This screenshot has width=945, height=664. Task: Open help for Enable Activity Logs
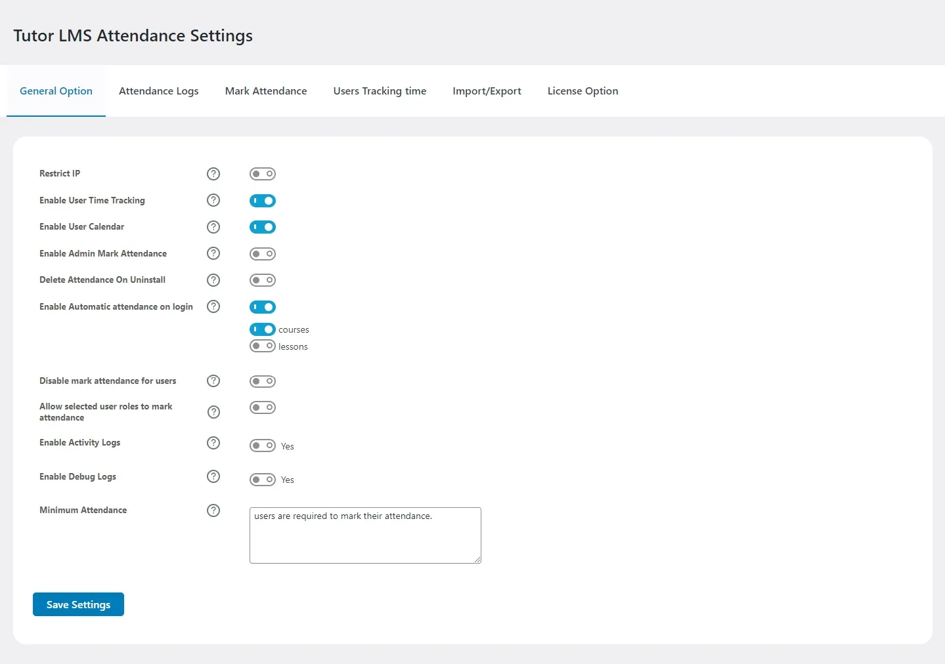click(213, 443)
